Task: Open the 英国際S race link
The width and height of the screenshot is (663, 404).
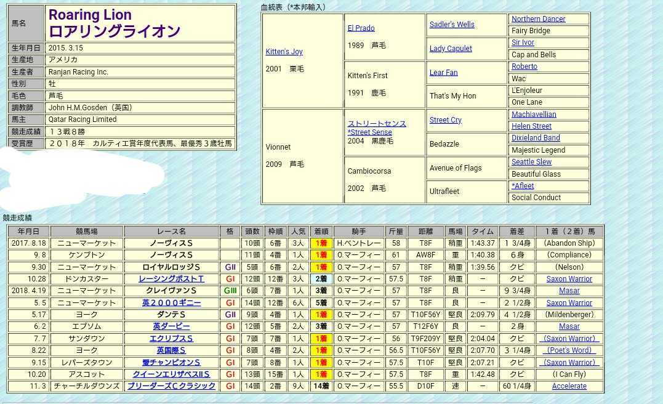Action: tap(171, 350)
